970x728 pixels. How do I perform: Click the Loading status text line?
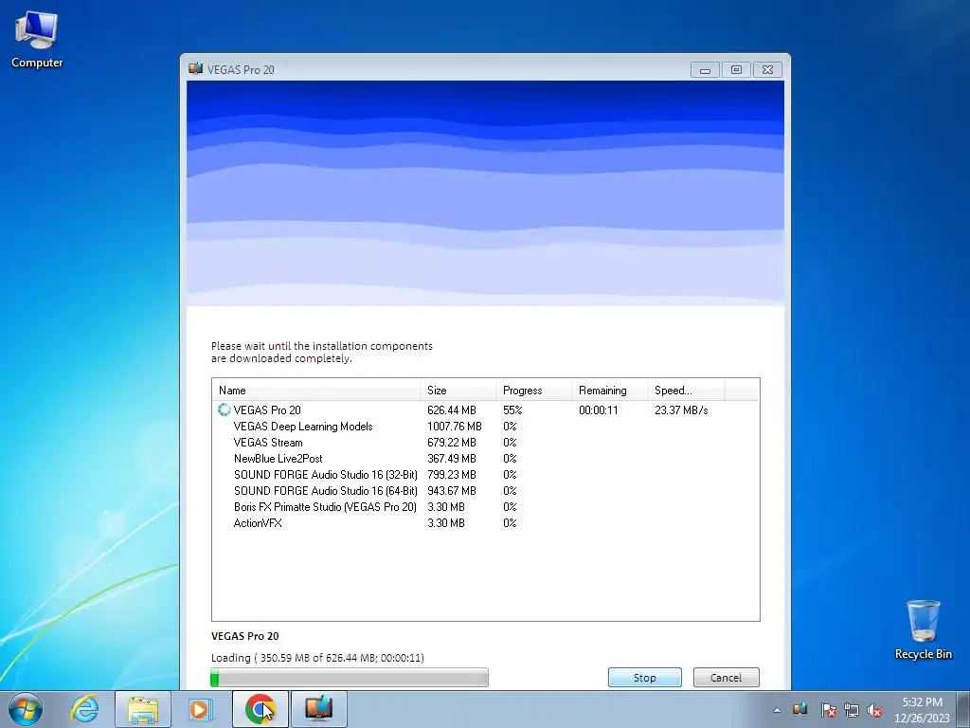point(317,658)
